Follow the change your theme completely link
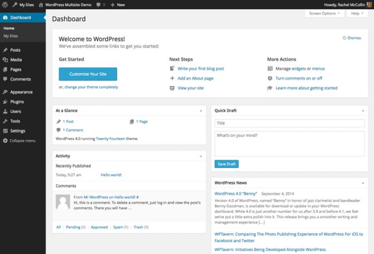Viewport: 374px width, 254px height. 91,87
